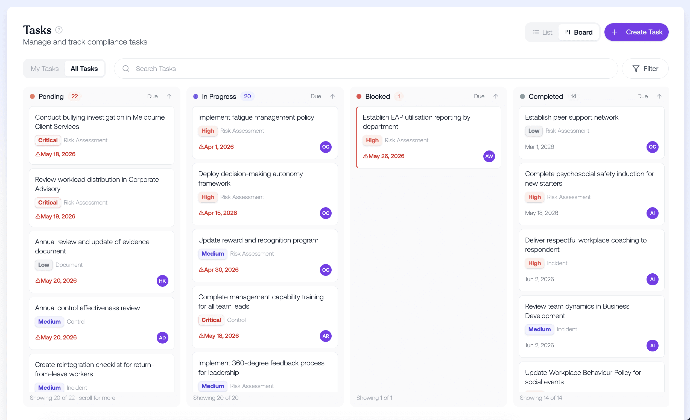Click Critical badge on bullying investigation card
The image size is (690, 420).
pyautogui.click(x=48, y=140)
